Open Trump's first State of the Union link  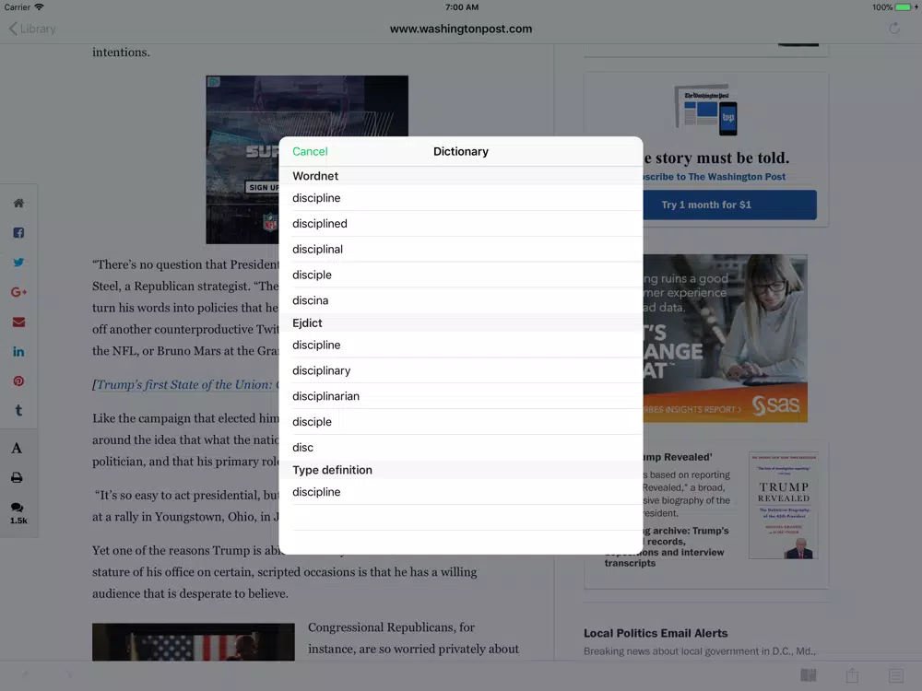[187, 385]
